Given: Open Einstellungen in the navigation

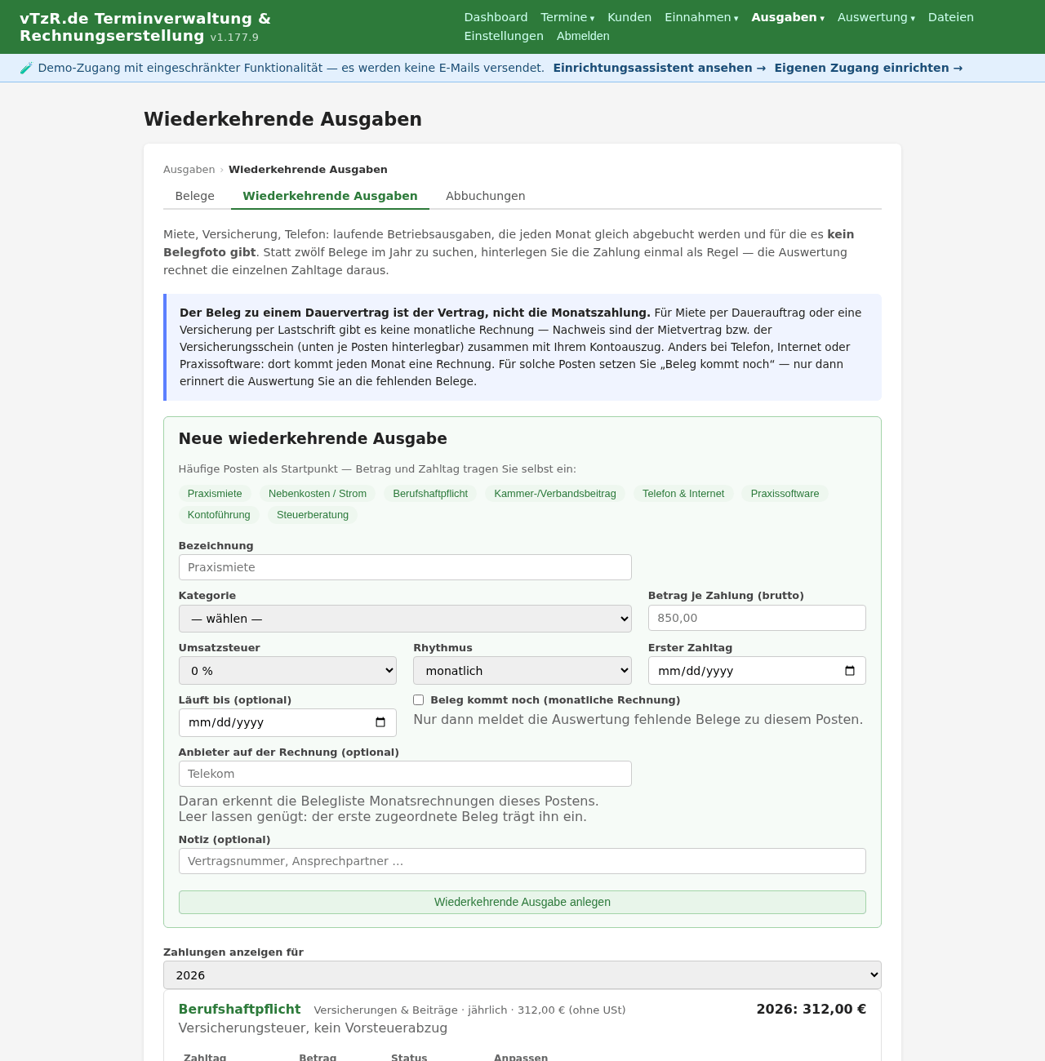Looking at the screenshot, I should click(x=504, y=36).
